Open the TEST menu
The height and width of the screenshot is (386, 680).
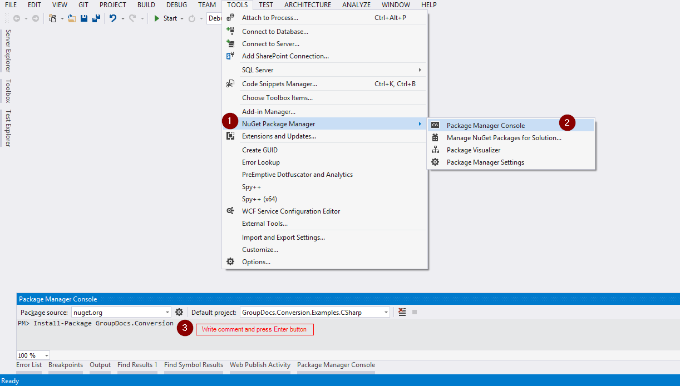coord(266,5)
